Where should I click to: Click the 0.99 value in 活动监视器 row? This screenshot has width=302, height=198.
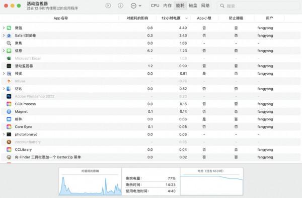point(183,66)
